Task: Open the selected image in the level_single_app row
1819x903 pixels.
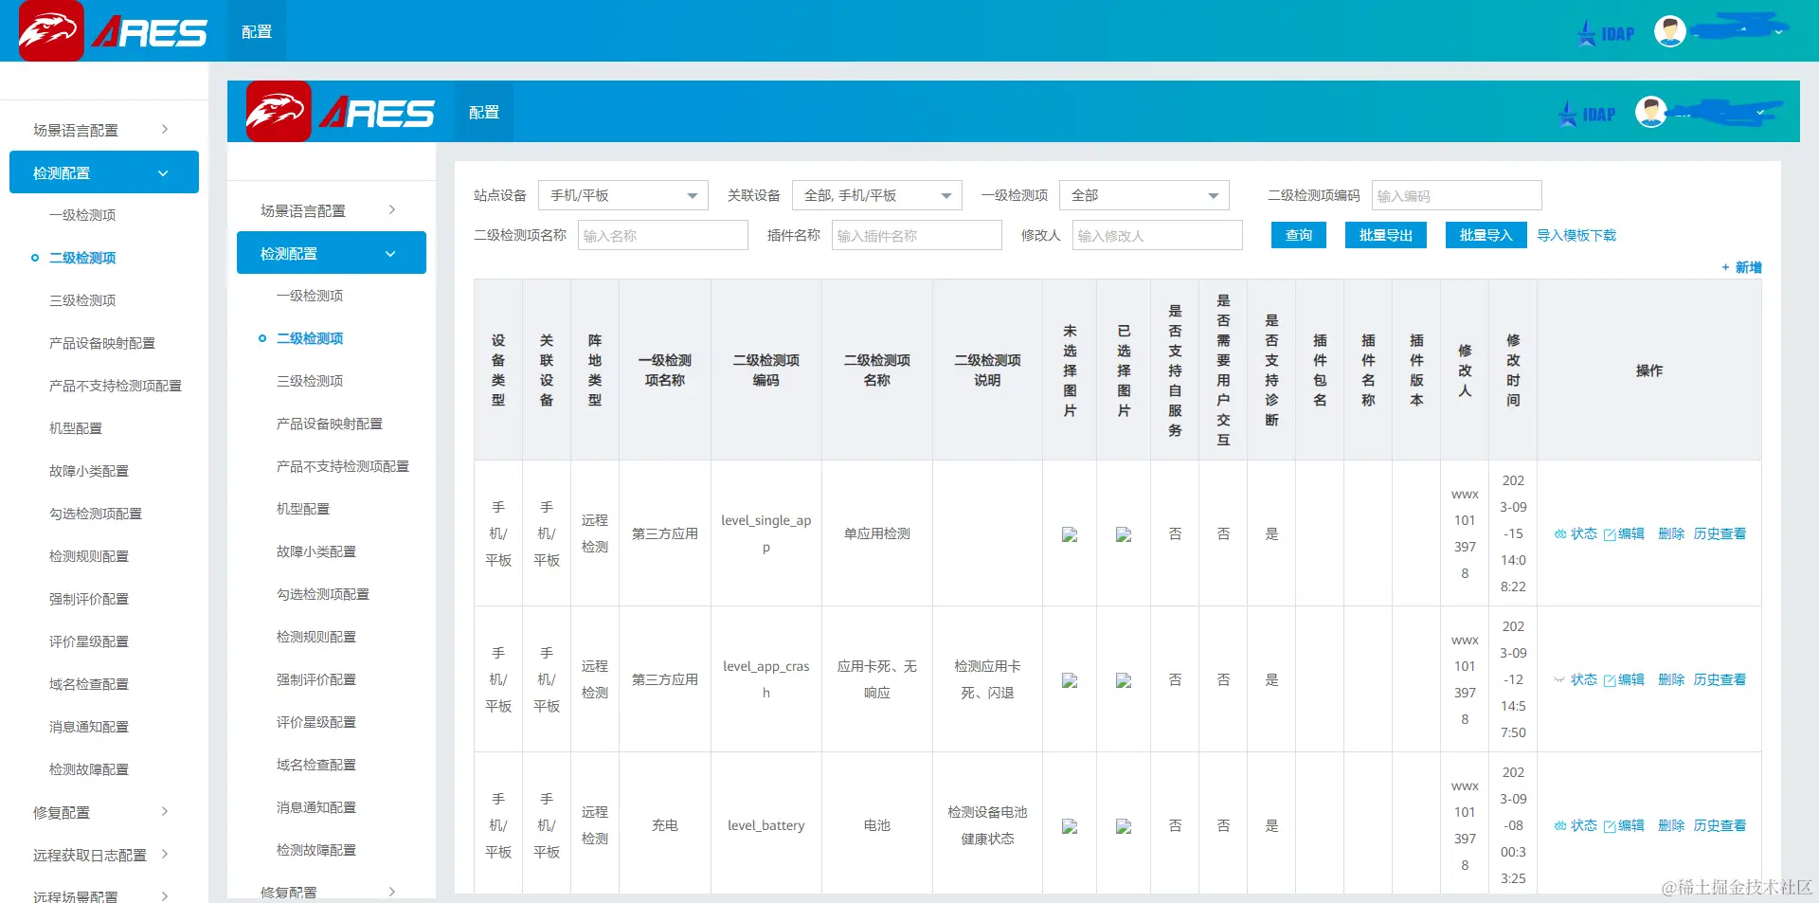Action: coord(1124,534)
